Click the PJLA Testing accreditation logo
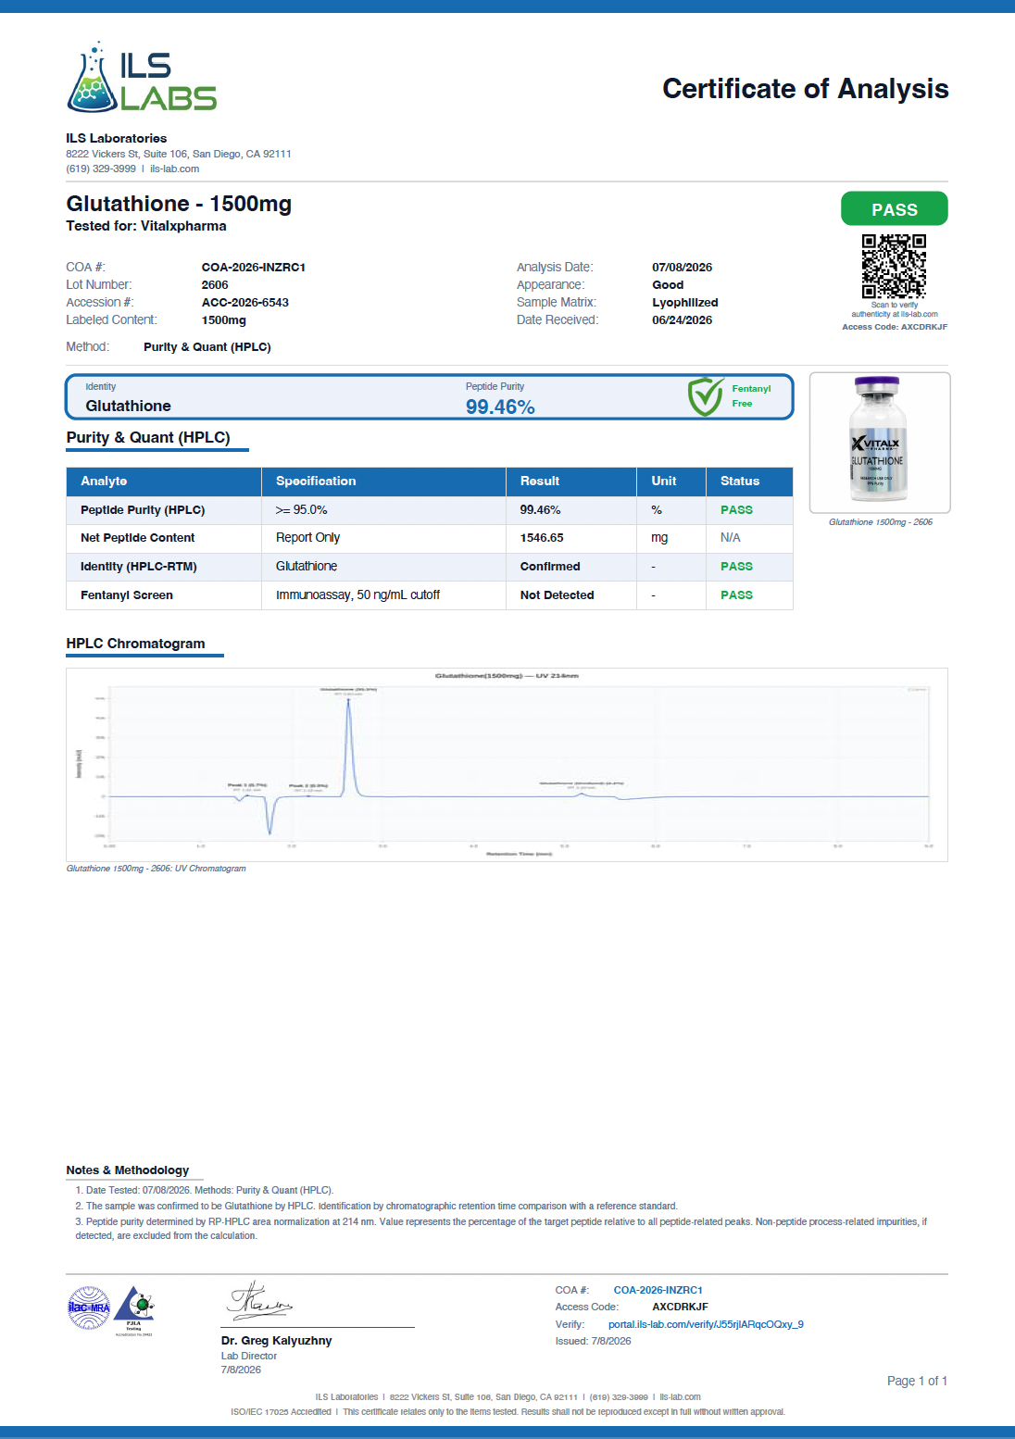The image size is (1015, 1439). coord(135,1309)
